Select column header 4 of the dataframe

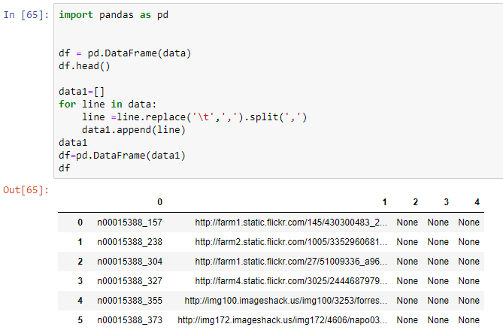coord(477,202)
